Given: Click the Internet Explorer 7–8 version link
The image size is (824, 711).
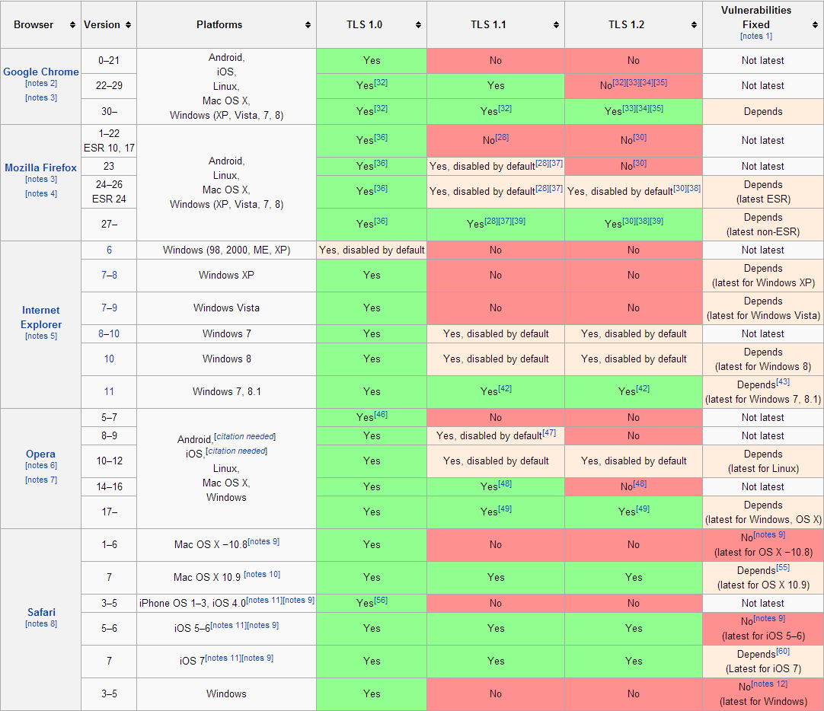Looking at the screenshot, I should click(x=110, y=275).
